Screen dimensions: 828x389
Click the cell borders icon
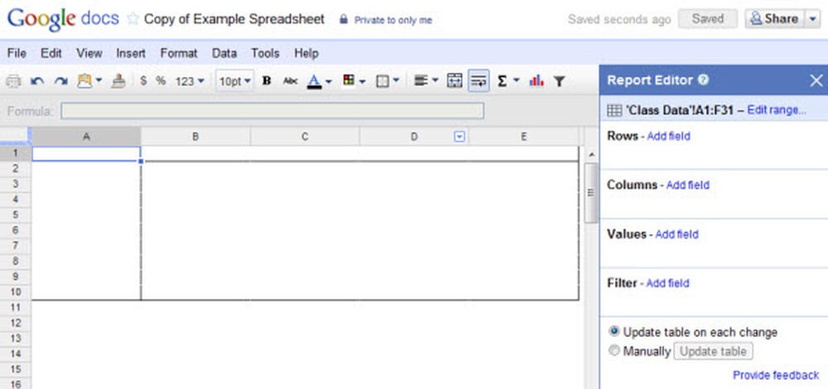383,81
